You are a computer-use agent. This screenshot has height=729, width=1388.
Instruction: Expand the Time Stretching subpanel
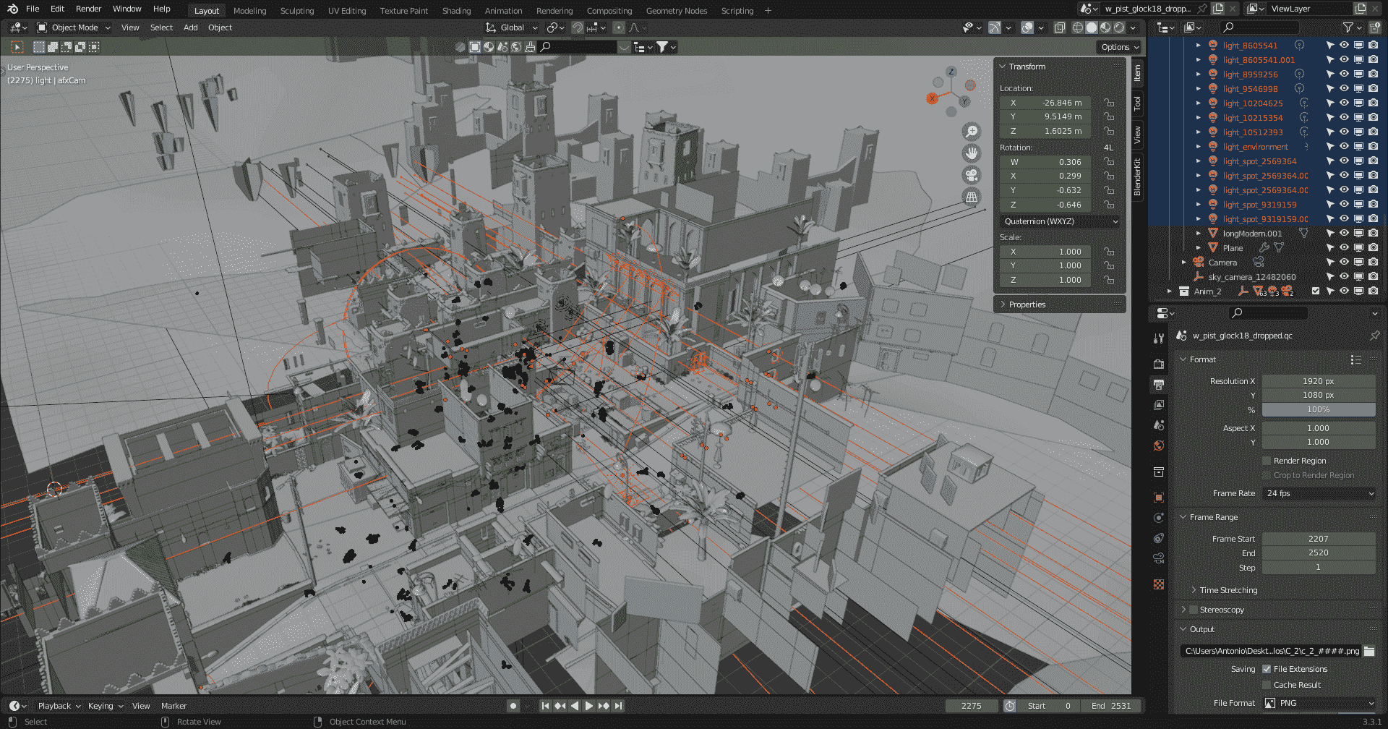click(1228, 590)
